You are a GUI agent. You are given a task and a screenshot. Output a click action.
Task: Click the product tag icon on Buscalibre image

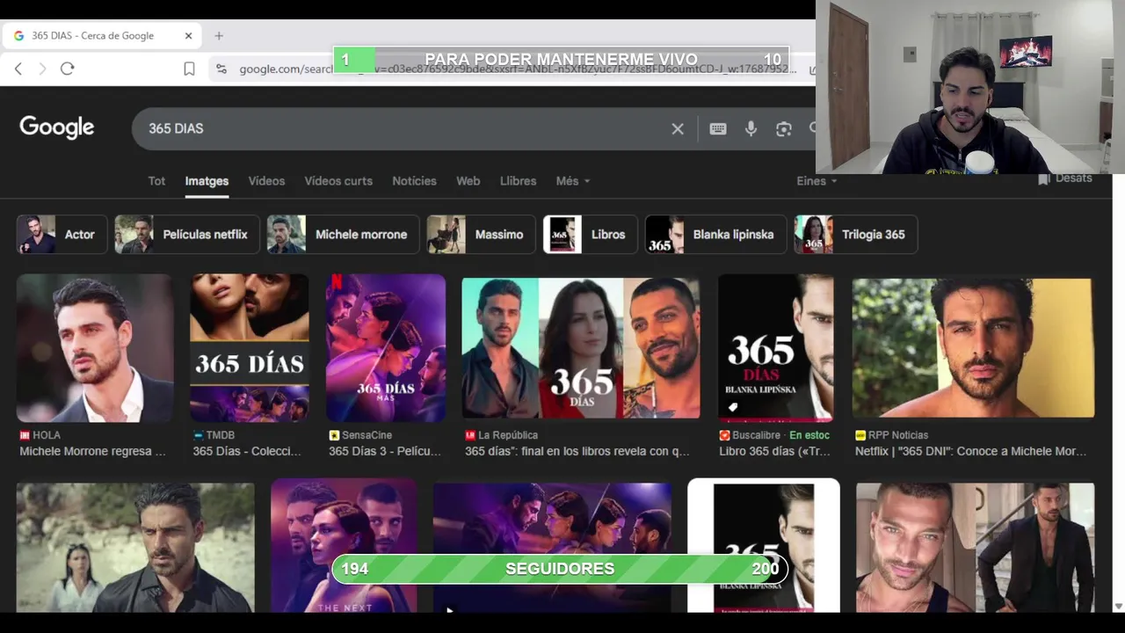click(733, 407)
